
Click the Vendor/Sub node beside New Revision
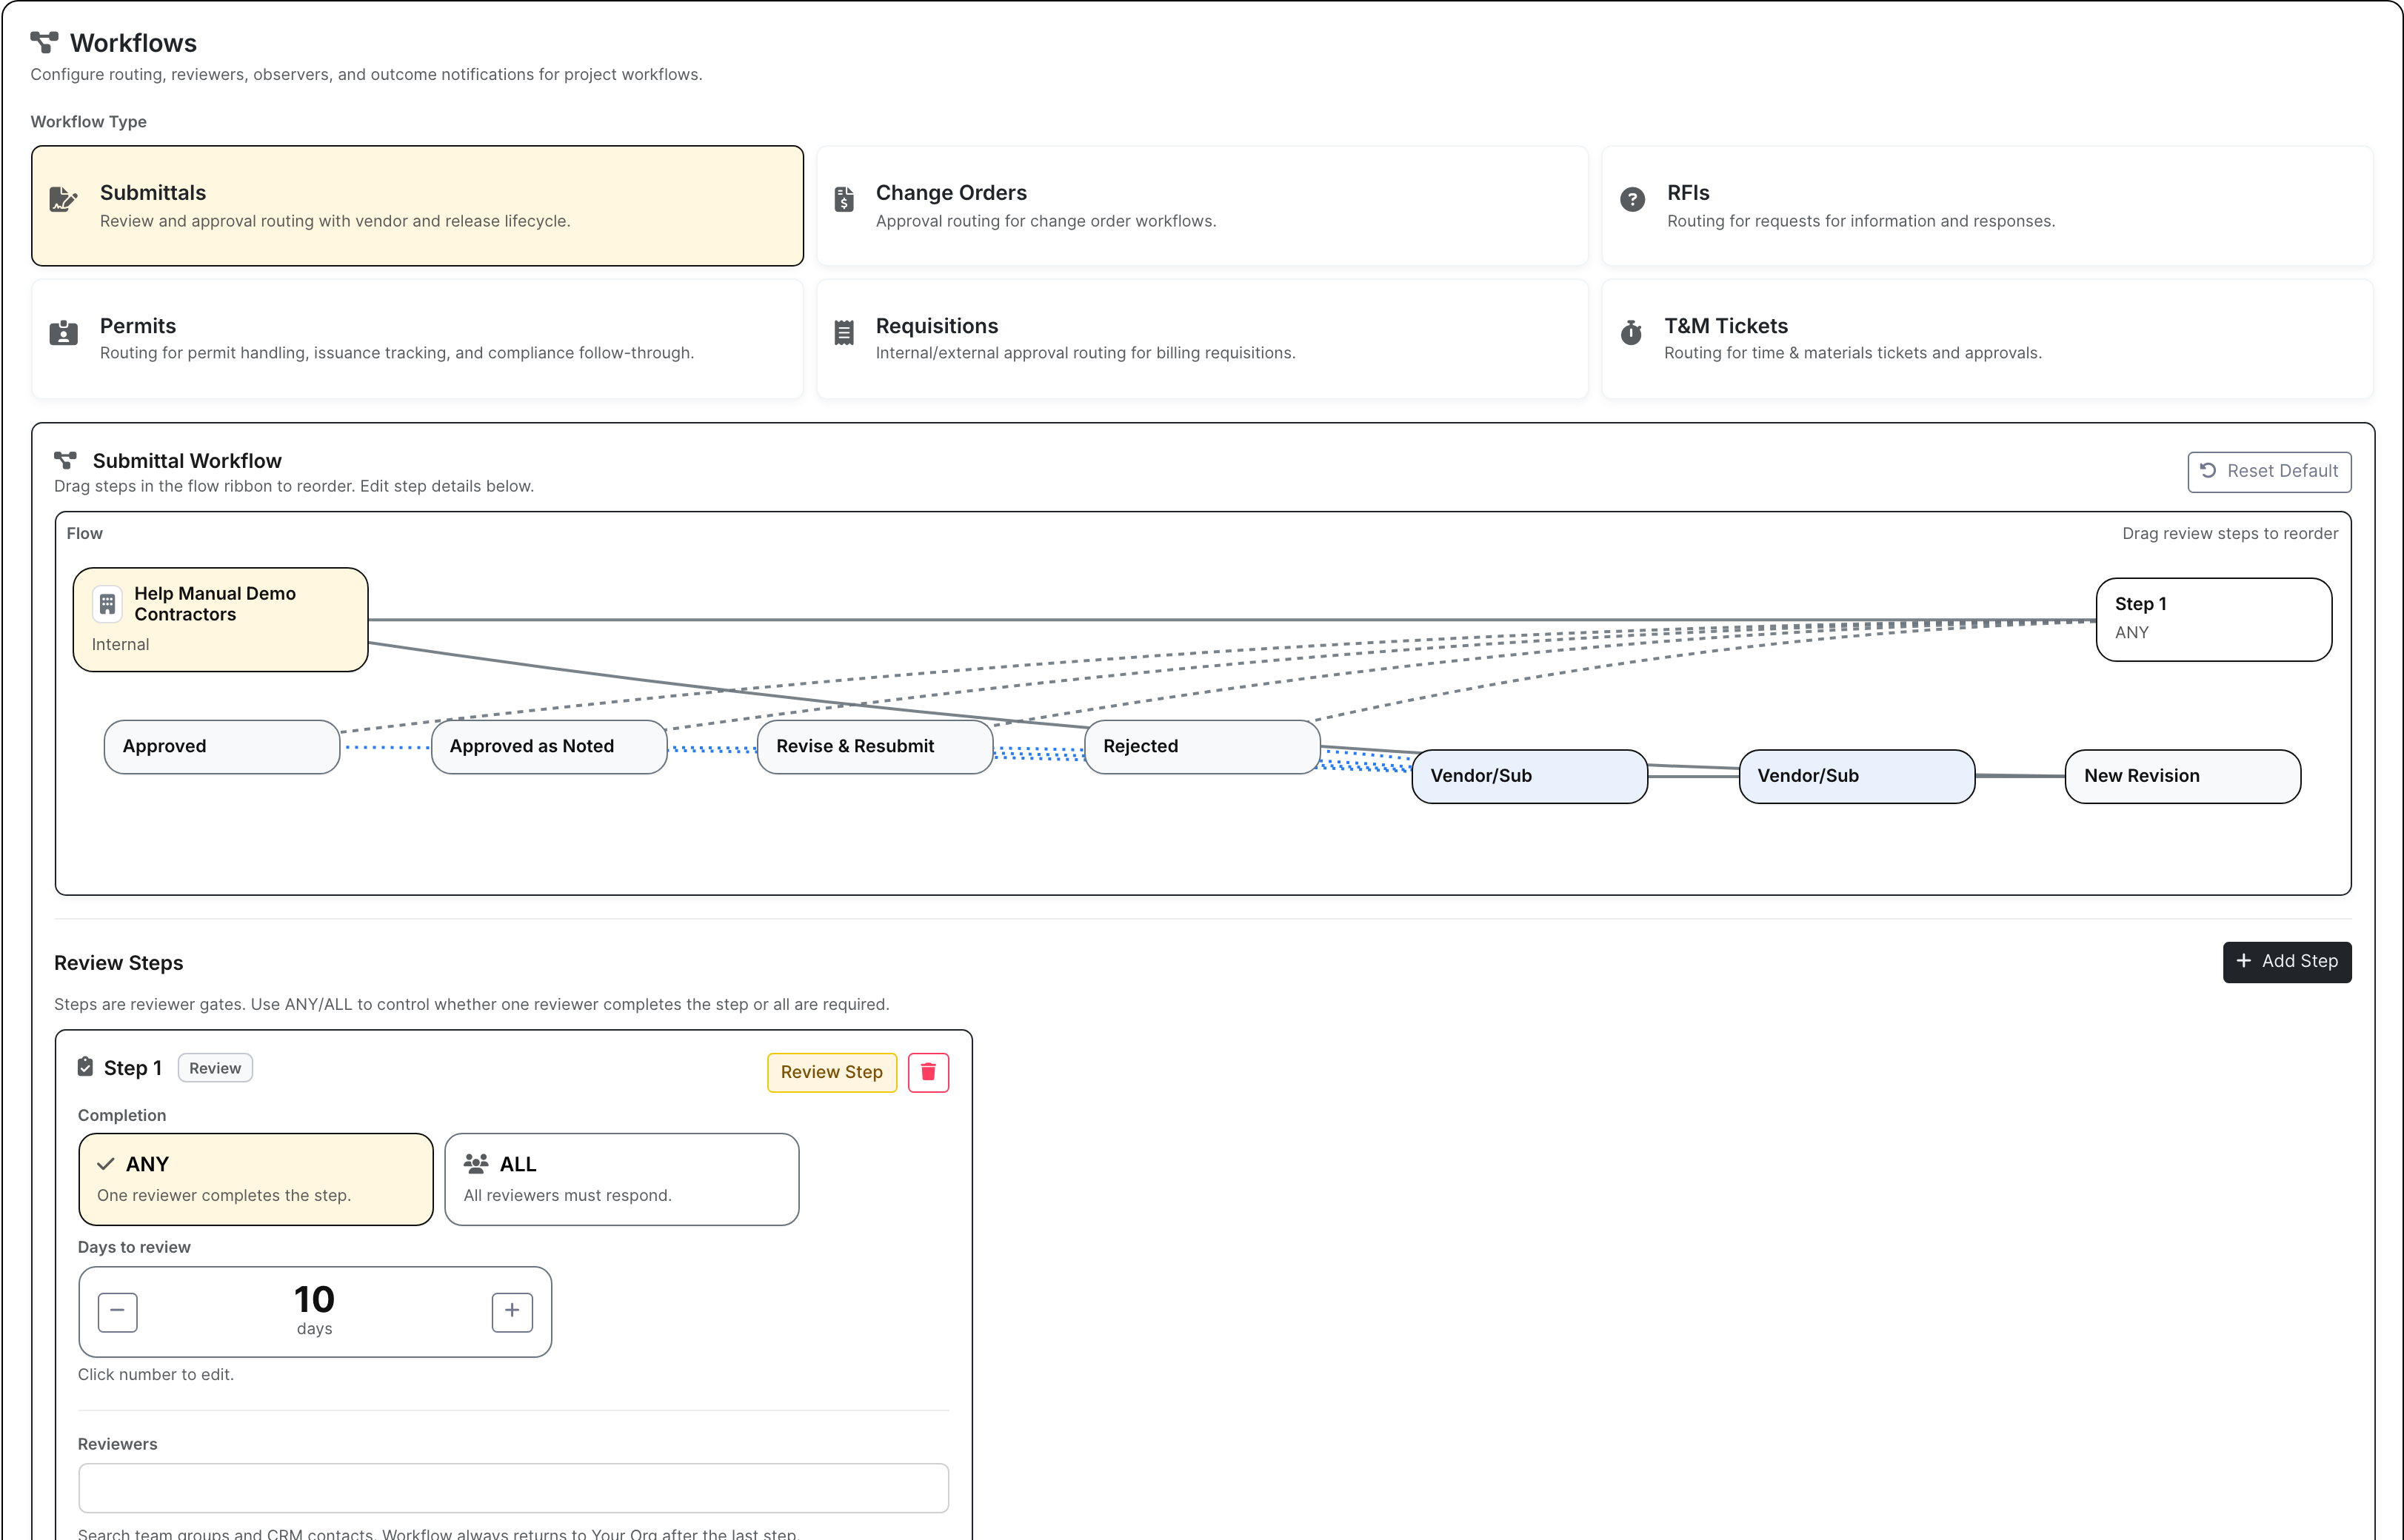[x=1856, y=776]
